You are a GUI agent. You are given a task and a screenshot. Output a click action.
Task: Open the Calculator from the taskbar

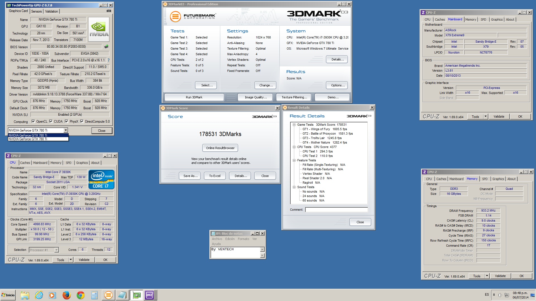(94, 295)
